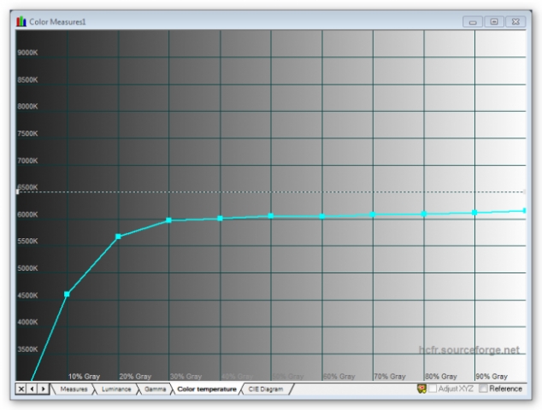Click the Color Measures app icon in title bar
The image size is (542, 410).
click(x=21, y=20)
